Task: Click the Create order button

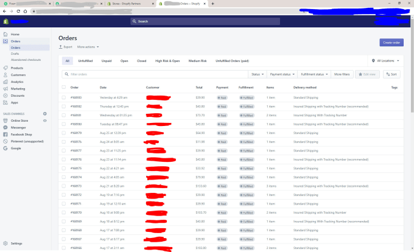Action: tap(391, 43)
